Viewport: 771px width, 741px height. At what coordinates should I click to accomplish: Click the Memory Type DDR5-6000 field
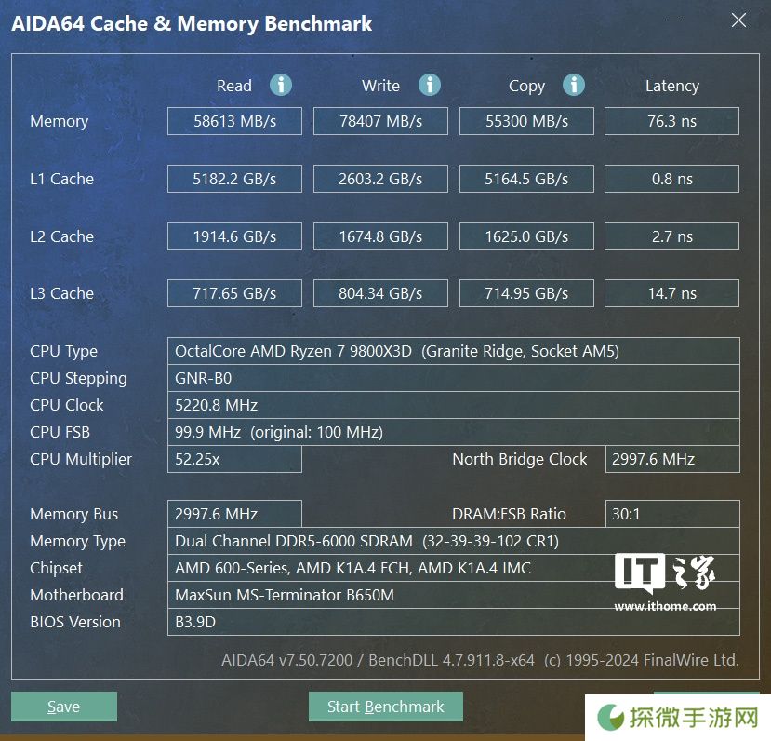tap(453, 541)
